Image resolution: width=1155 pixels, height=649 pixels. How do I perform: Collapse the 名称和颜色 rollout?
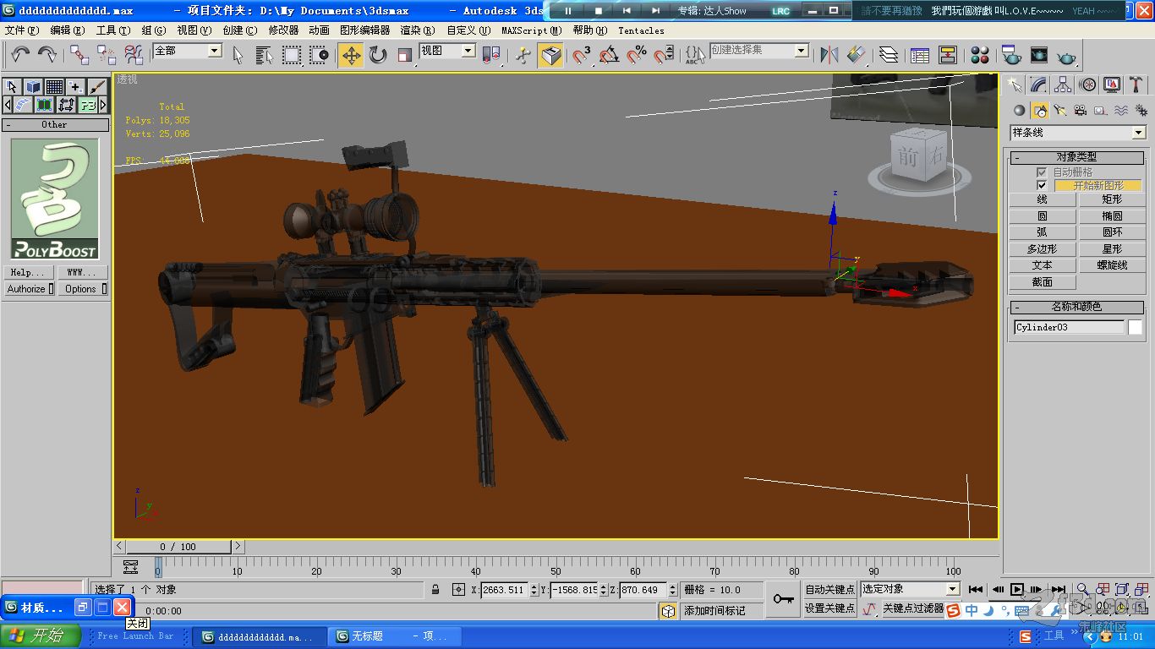[x=1076, y=307]
